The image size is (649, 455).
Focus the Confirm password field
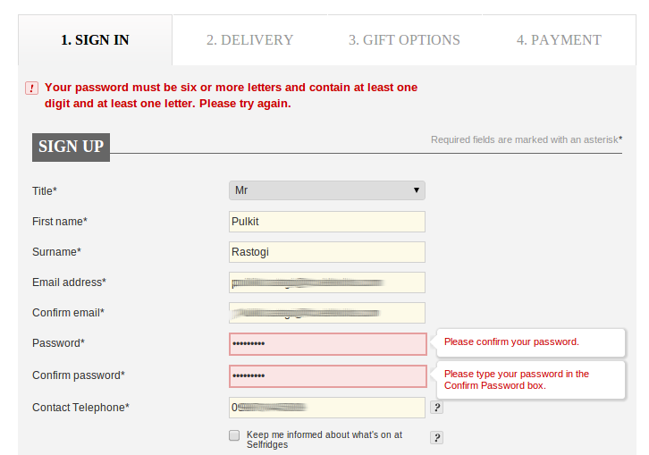click(x=327, y=375)
